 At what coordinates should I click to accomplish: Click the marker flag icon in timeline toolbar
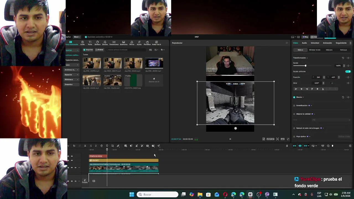coord(107,146)
